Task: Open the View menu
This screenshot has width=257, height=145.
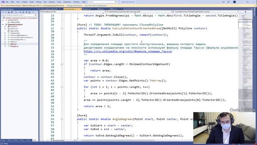Action: coord(18,2)
